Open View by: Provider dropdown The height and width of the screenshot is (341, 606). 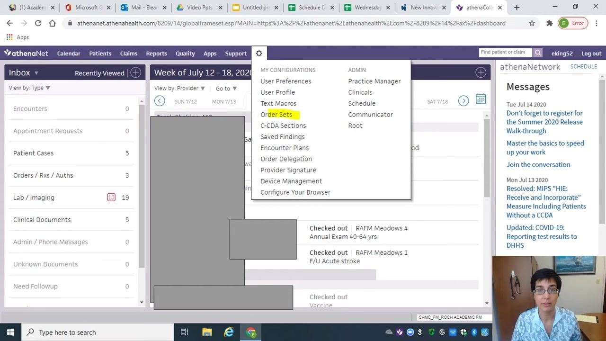pyautogui.click(x=179, y=88)
